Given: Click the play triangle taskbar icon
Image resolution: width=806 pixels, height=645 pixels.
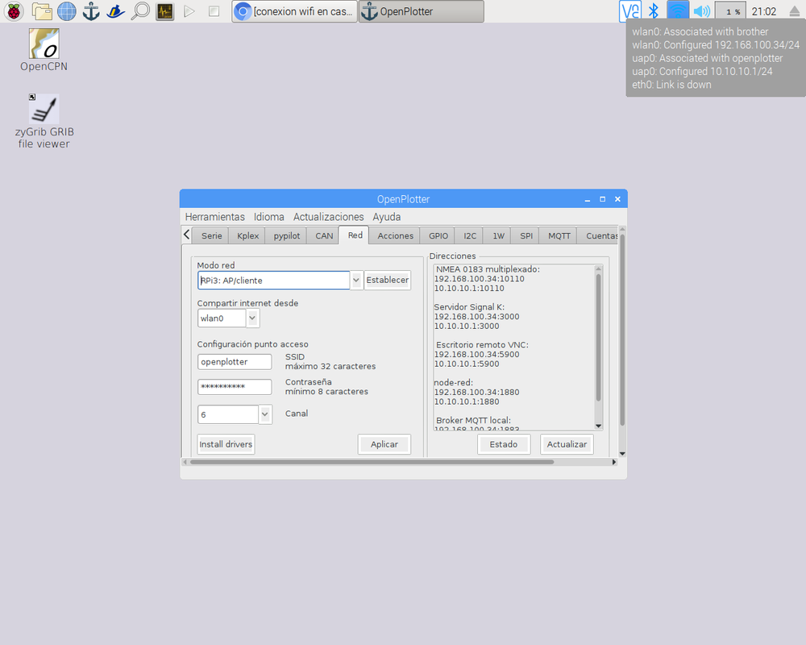Looking at the screenshot, I should [189, 11].
